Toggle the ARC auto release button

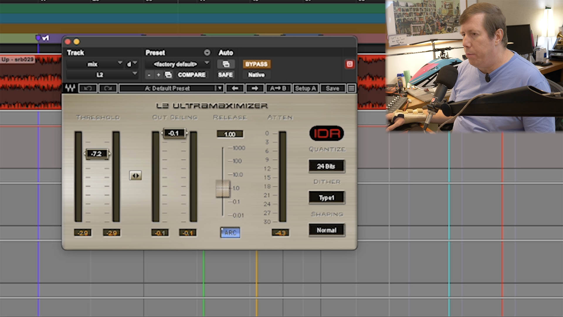(x=230, y=233)
